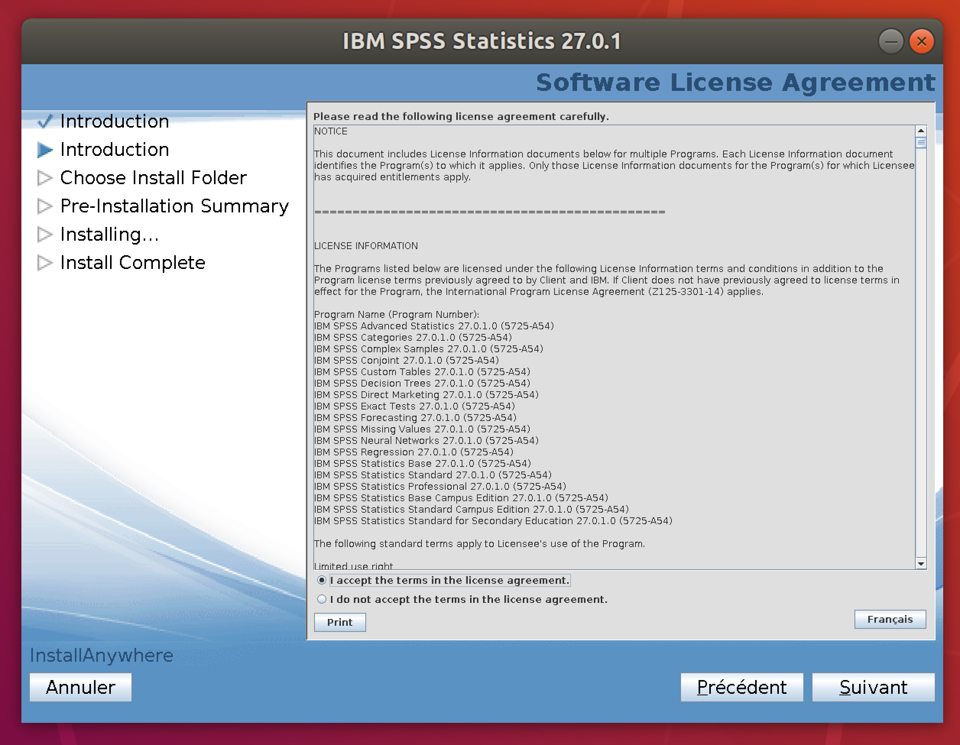This screenshot has width=960, height=745.
Task: Click the triangle icon beside Pre-Installation Summary
Action: pos(44,206)
